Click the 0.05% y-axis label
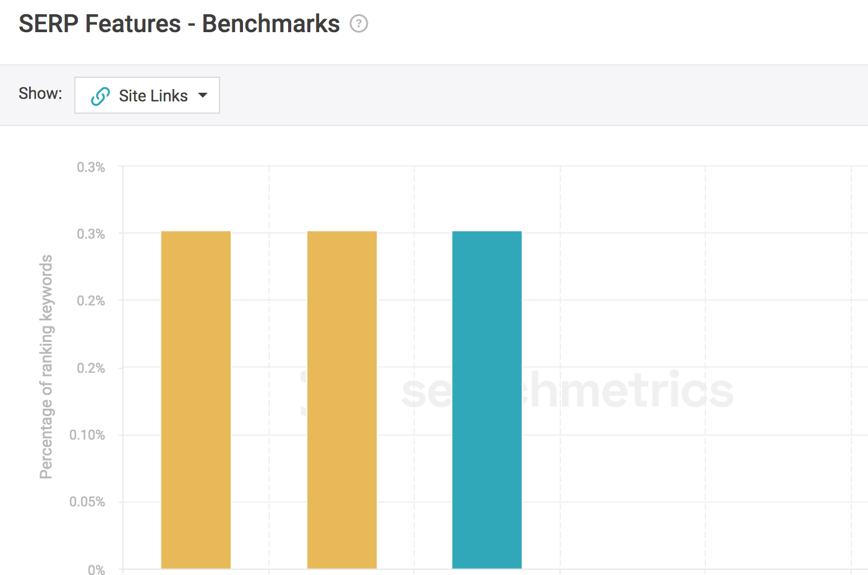The image size is (868, 575). [x=87, y=501]
